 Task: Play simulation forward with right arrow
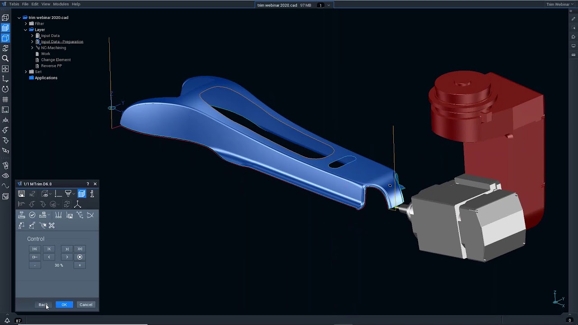click(67, 257)
